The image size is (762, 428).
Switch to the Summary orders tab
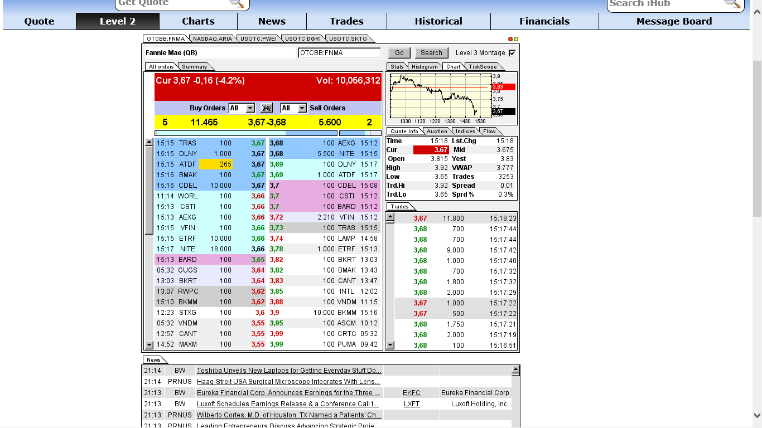[194, 67]
